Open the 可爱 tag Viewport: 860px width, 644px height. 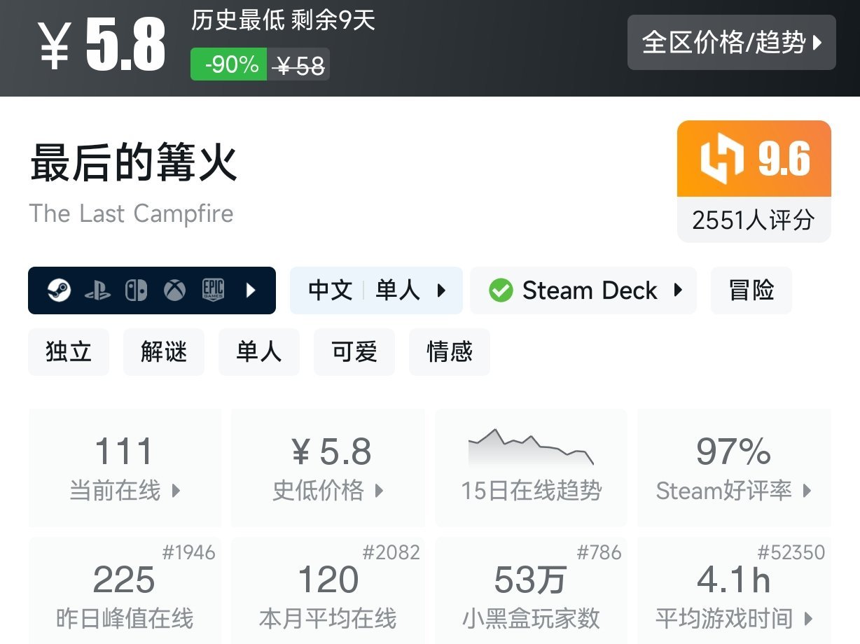(354, 352)
